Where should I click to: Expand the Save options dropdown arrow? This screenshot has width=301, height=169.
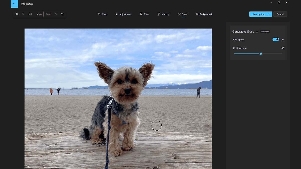[269, 14]
